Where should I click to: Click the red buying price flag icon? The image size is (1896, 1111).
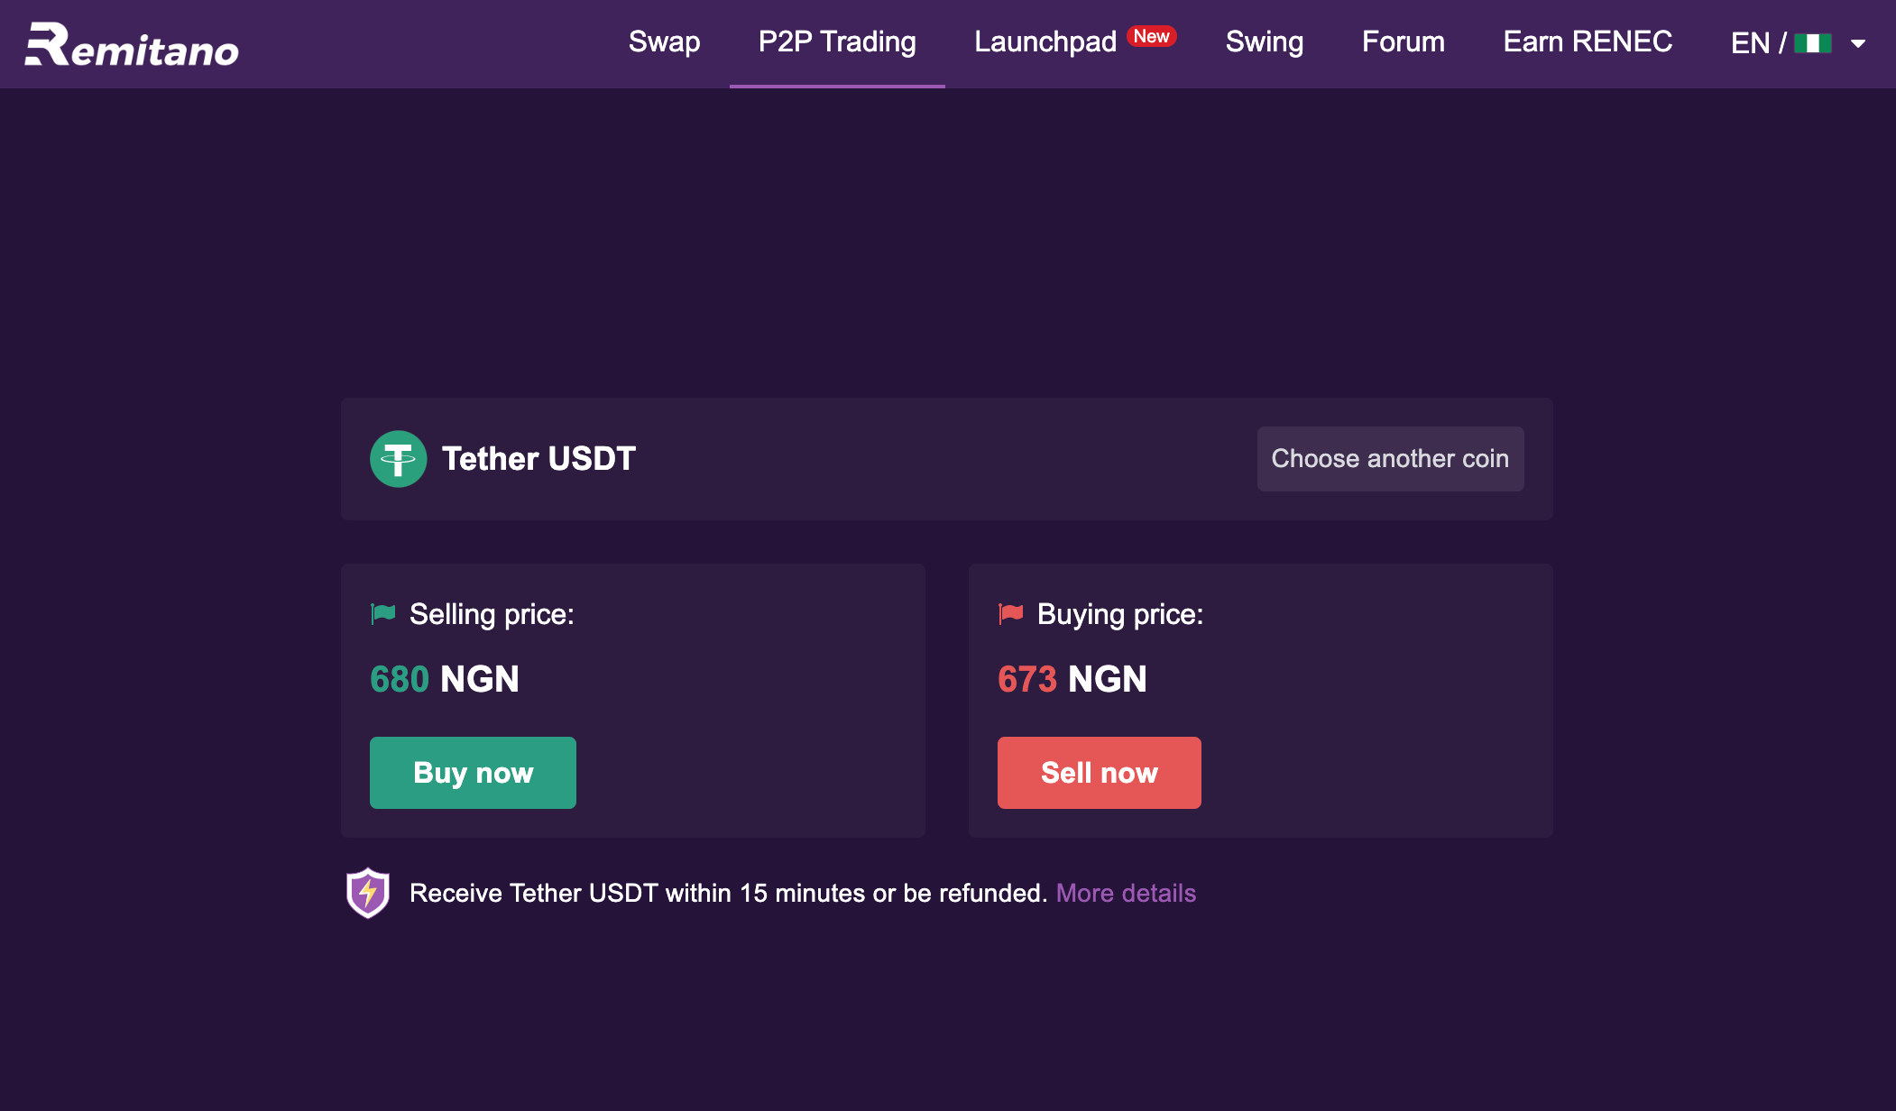point(1011,614)
